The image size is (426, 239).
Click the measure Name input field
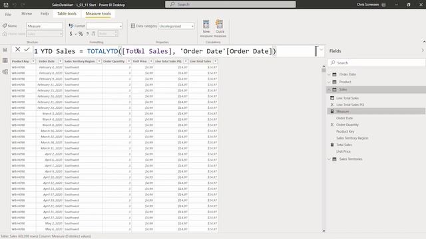[45, 26]
